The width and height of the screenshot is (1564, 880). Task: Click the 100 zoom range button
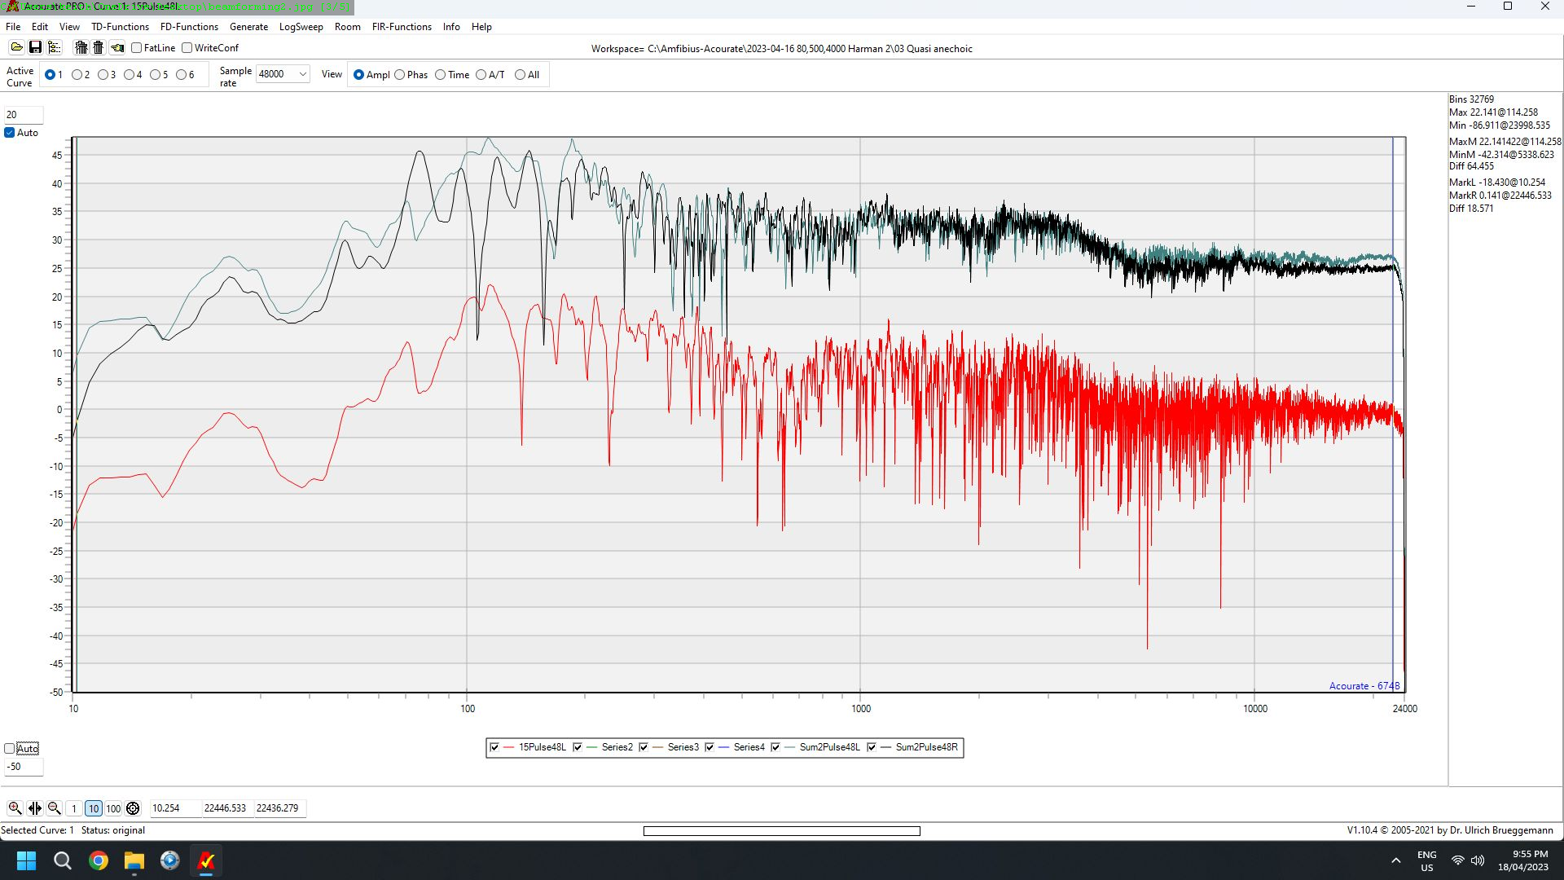click(x=113, y=808)
